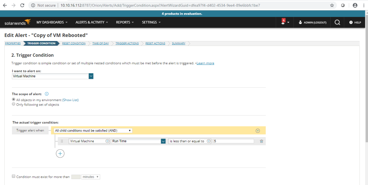Viewport: 368px width, 185px height.
Task: Click the Help link text
Action: pyautogui.click(x=358, y=23)
